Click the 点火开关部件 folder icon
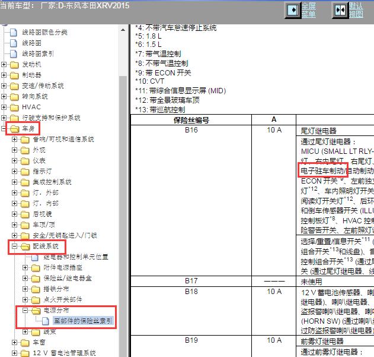374x357 pixels. tap(36, 299)
